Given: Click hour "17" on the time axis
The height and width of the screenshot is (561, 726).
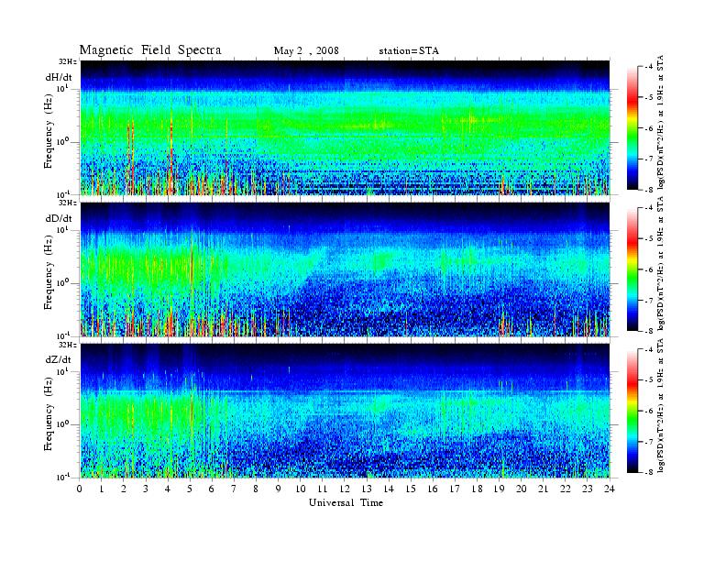Looking at the screenshot, I should 455,489.
